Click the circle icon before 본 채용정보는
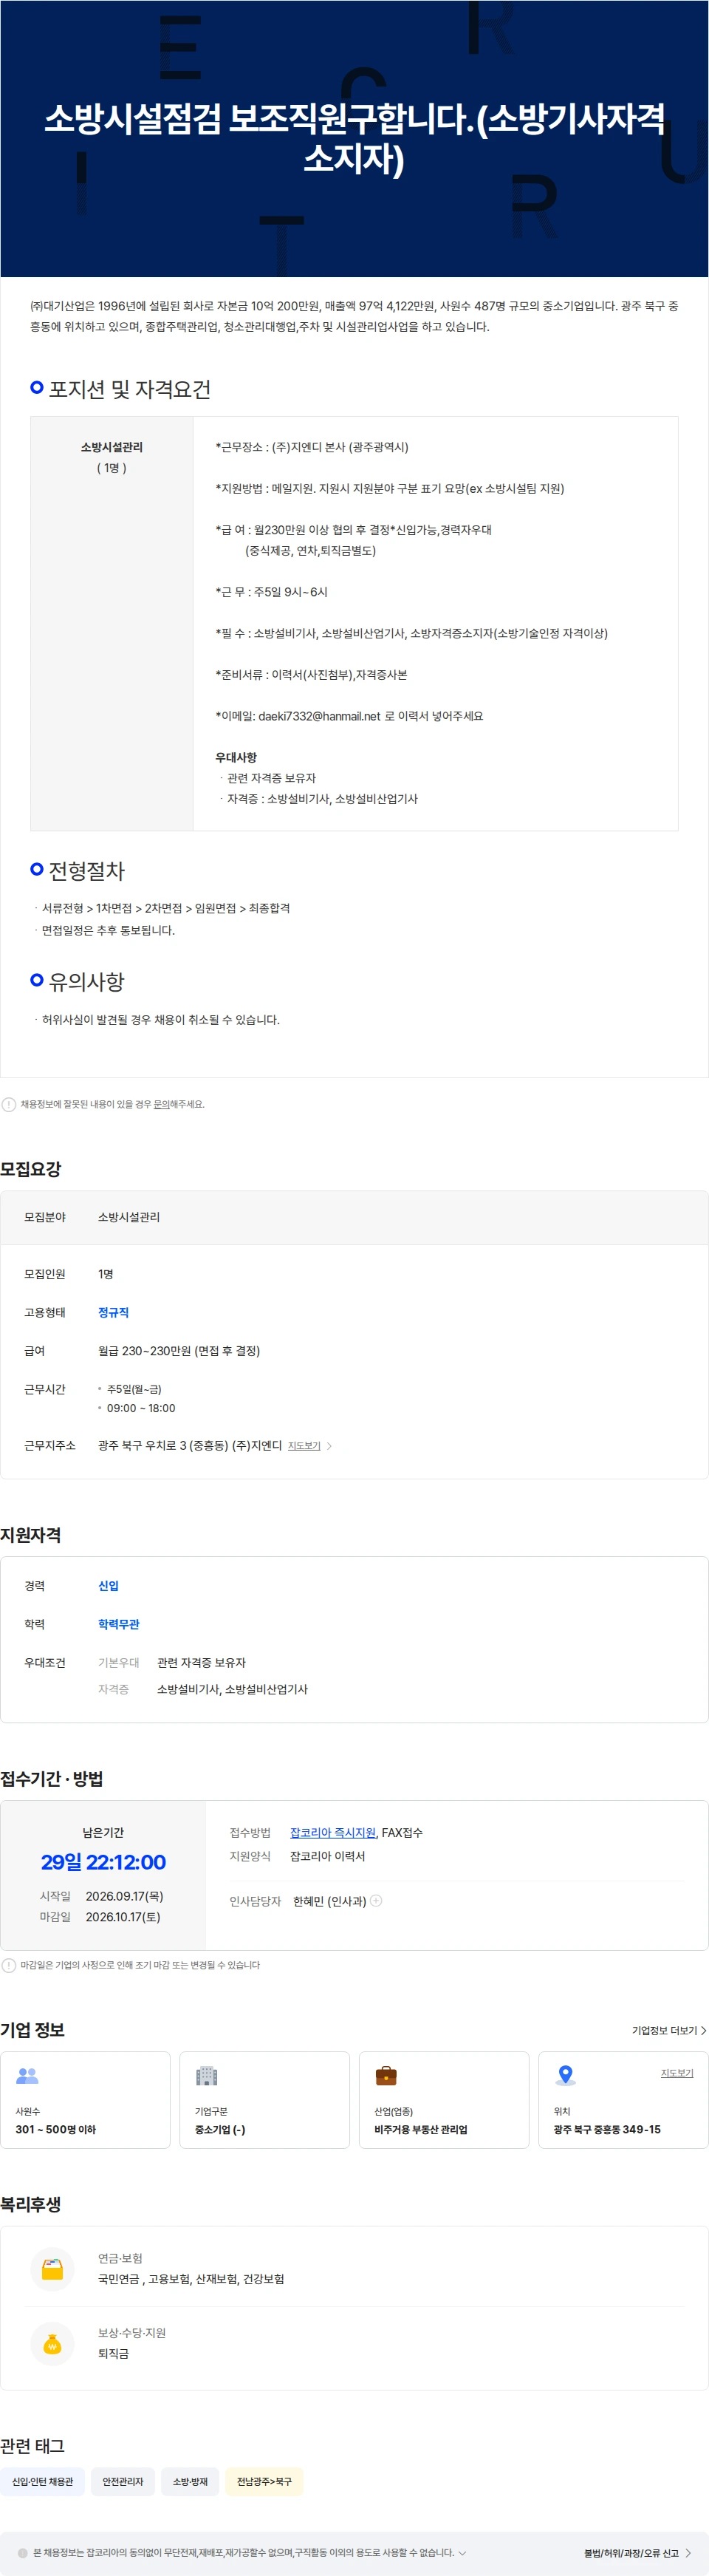Viewport: 709px width, 2576px height. point(23,2552)
